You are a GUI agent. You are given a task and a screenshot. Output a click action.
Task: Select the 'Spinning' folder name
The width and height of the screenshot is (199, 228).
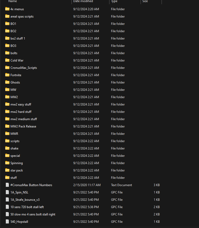point(16,163)
